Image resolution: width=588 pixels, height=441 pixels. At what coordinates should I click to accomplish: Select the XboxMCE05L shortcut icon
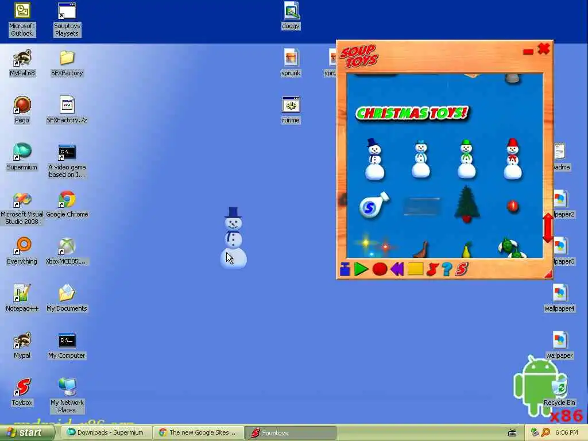point(67,252)
